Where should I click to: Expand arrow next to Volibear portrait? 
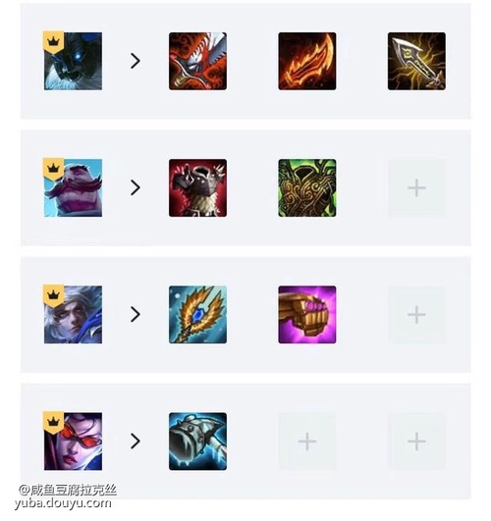tap(136, 61)
